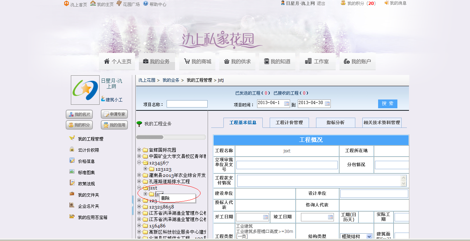
Task: Open 结构类型 dropdown 框架结构
Action: point(356,236)
